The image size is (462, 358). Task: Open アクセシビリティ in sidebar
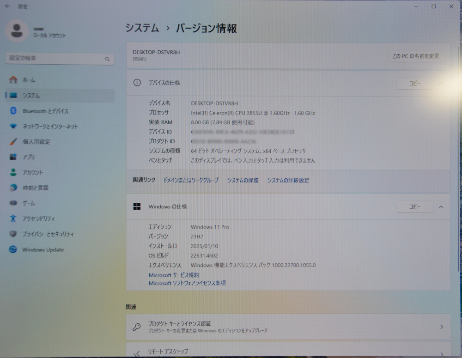(x=60, y=218)
